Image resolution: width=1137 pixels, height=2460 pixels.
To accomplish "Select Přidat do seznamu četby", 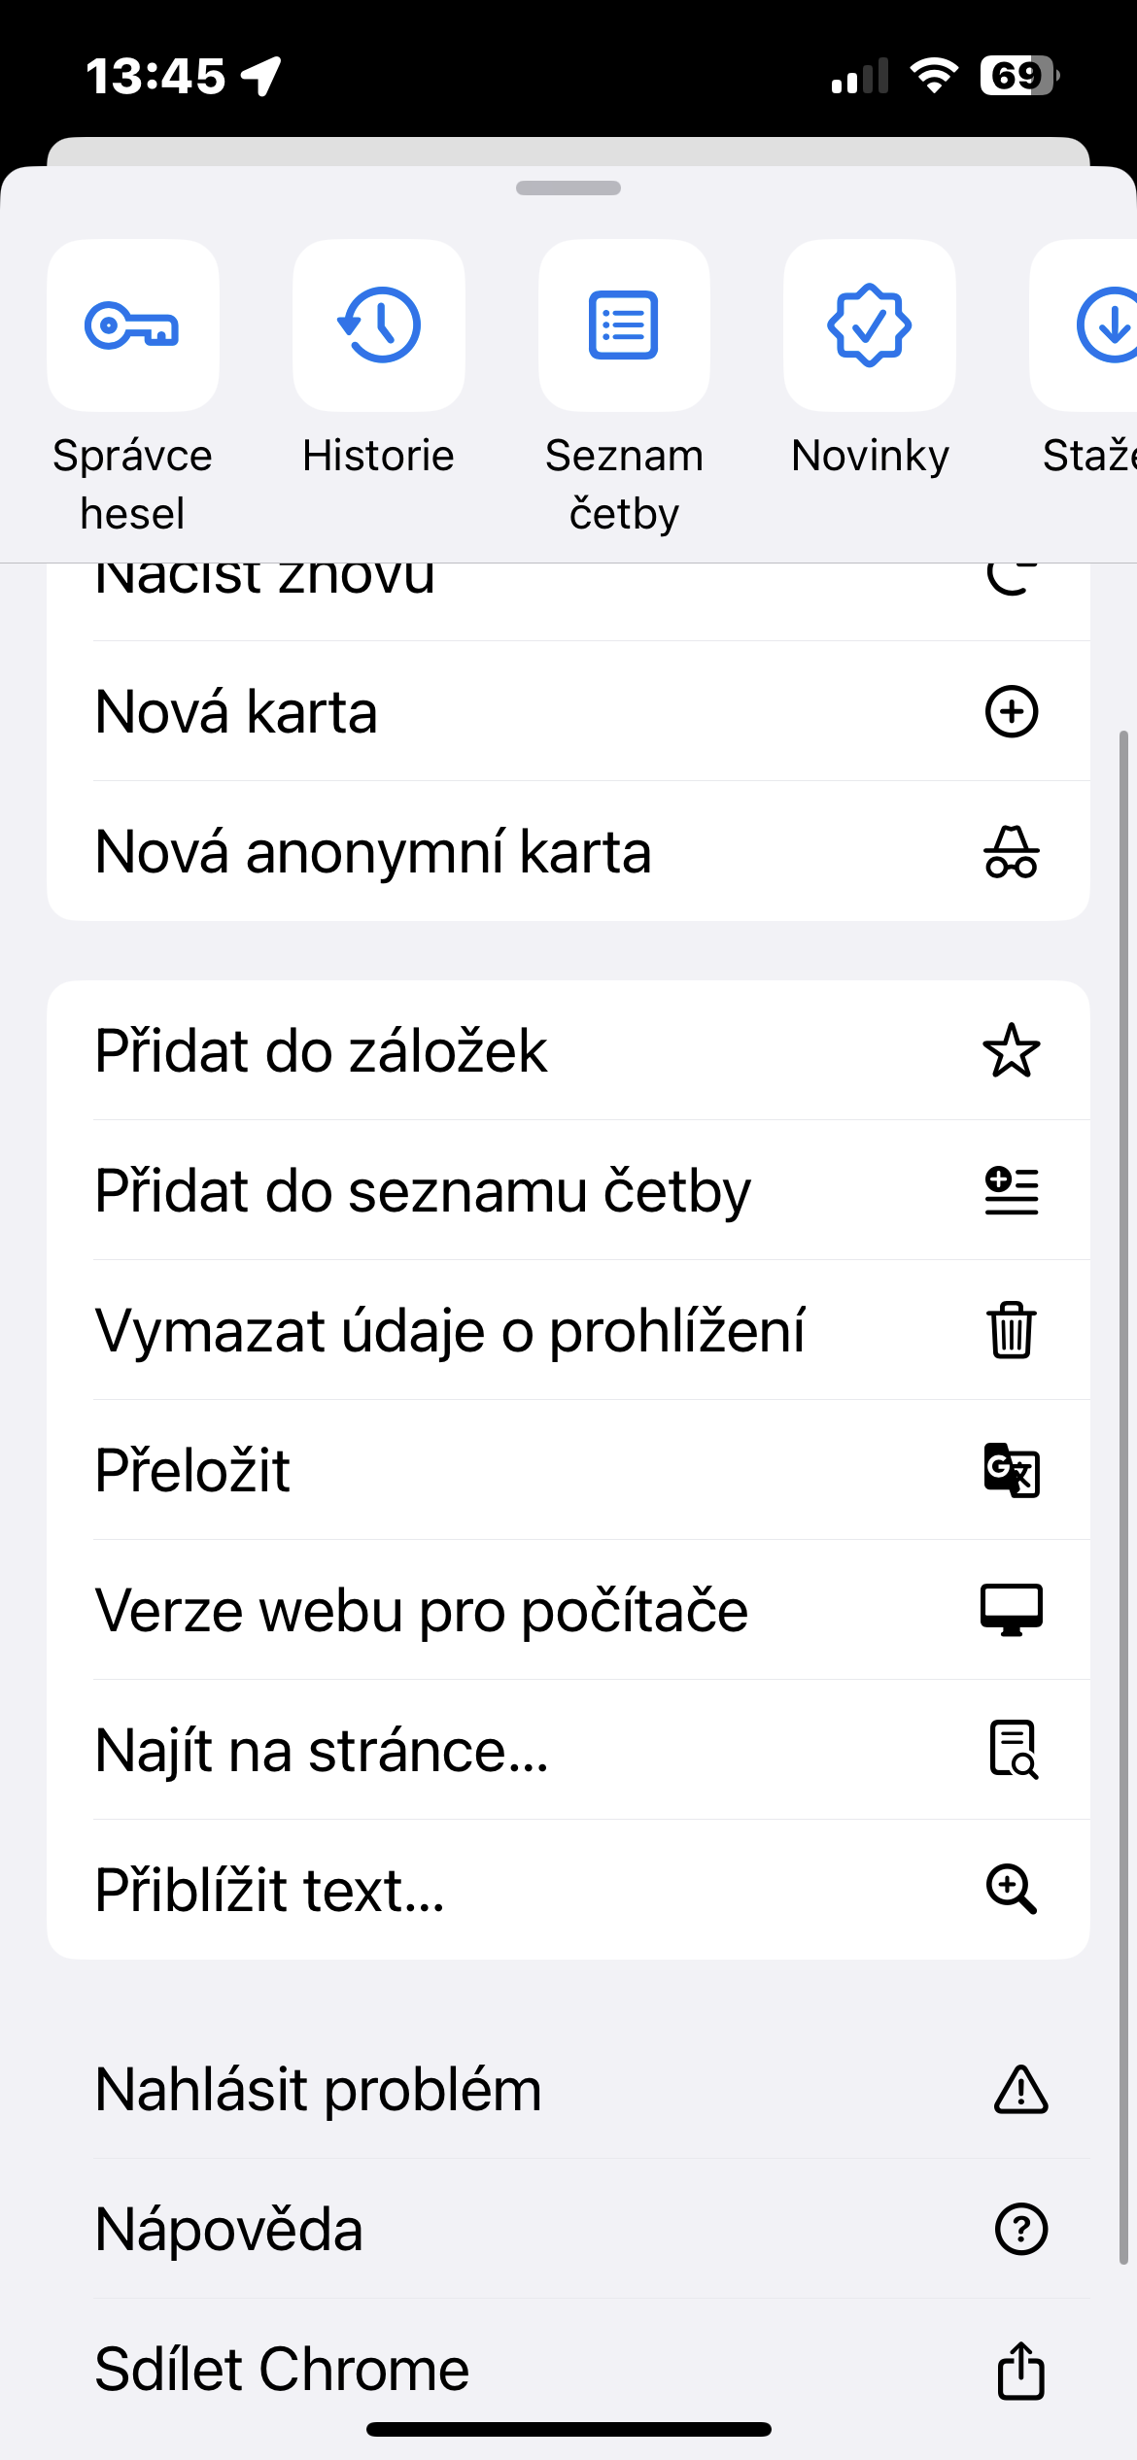I will tap(423, 1190).
